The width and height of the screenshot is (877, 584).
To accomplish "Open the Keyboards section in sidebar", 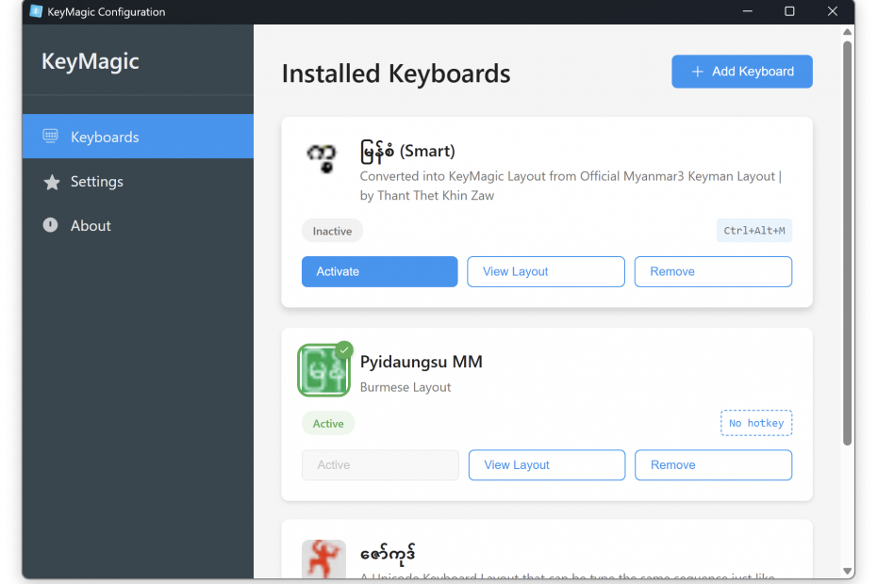I will (x=138, y=137).
